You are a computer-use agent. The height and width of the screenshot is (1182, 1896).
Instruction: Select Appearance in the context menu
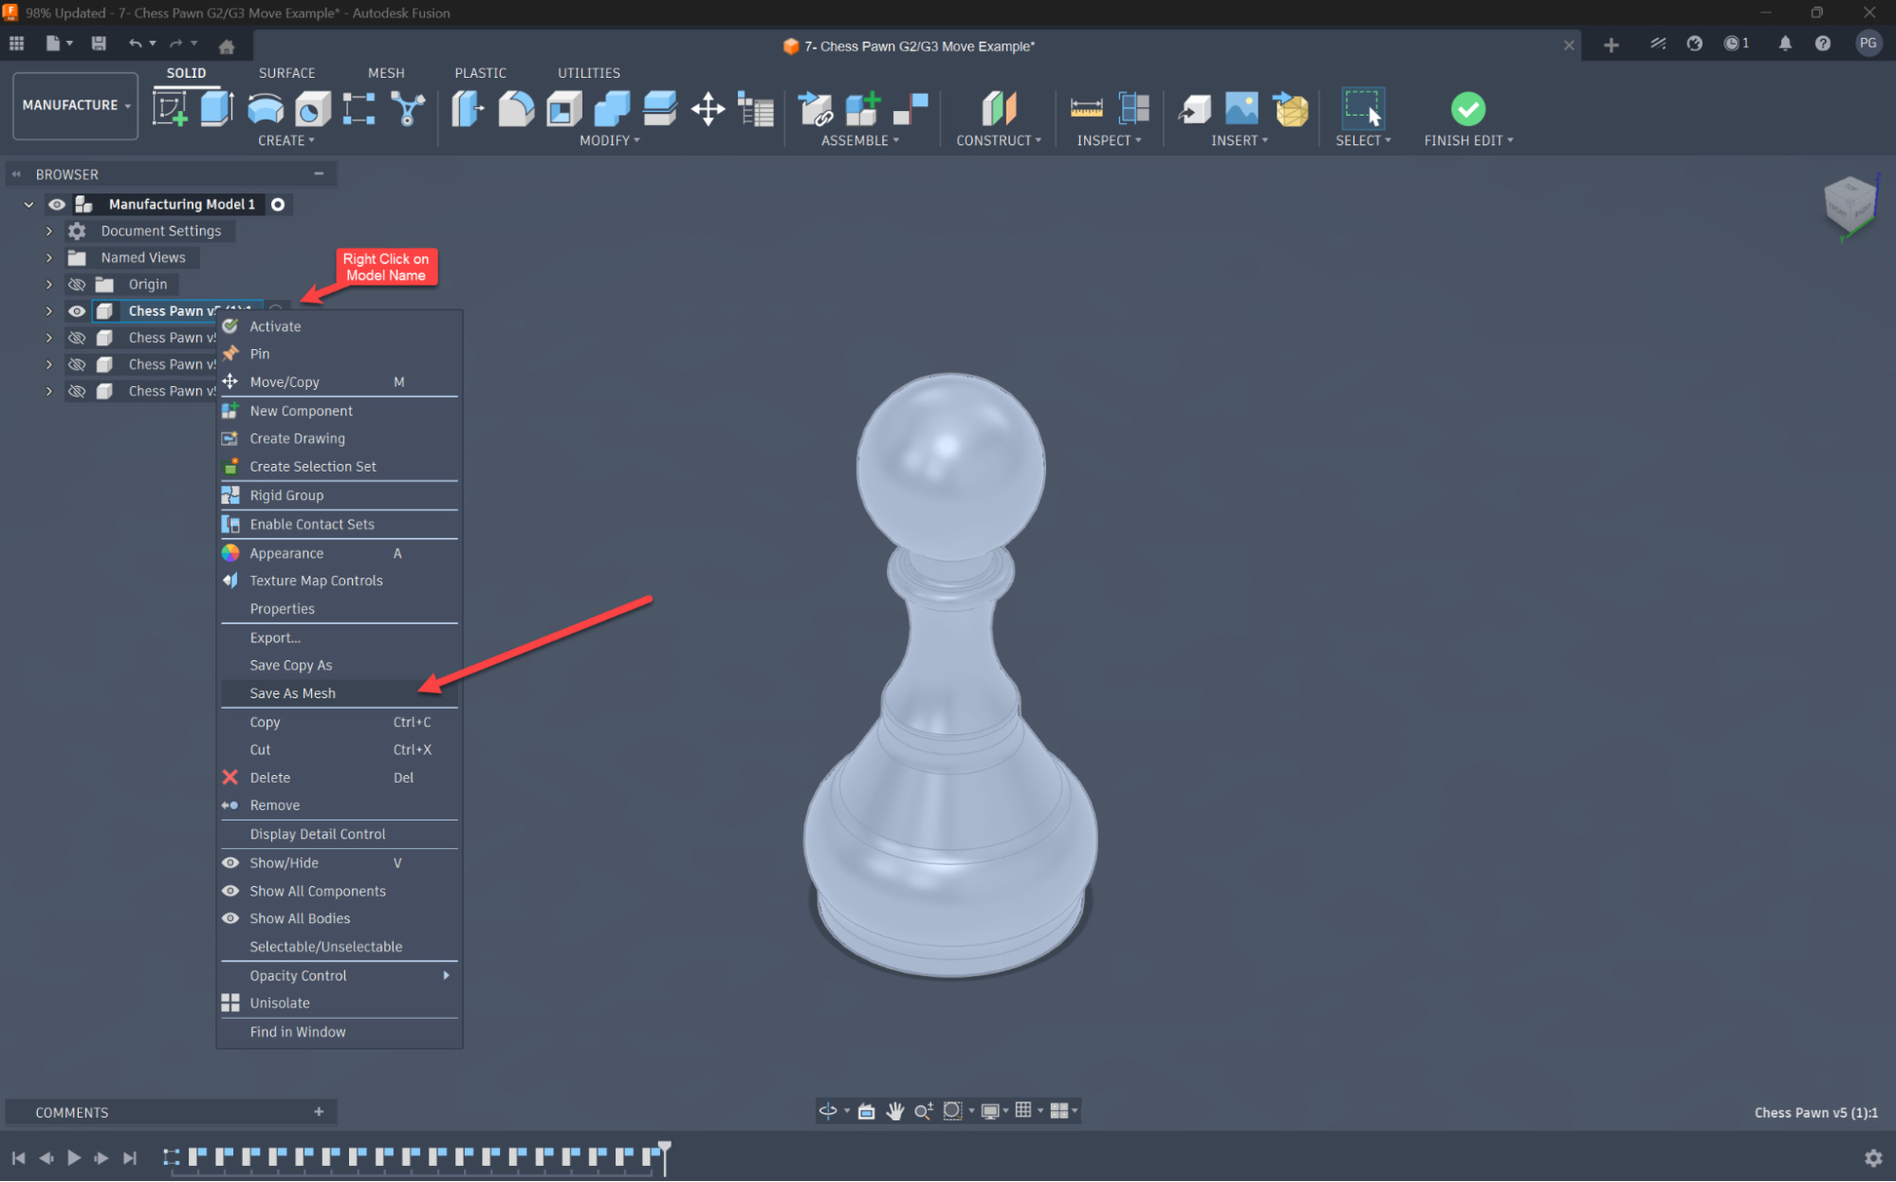coord(339,553)
